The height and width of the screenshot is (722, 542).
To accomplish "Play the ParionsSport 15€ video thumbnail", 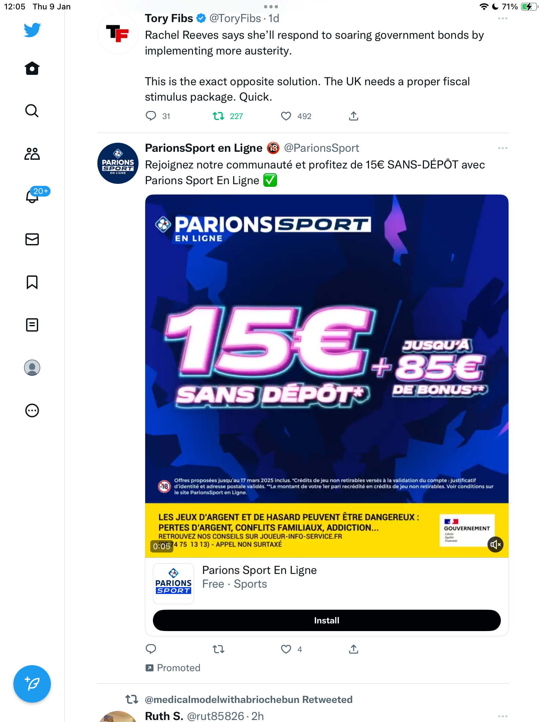I will pos(327,376).
